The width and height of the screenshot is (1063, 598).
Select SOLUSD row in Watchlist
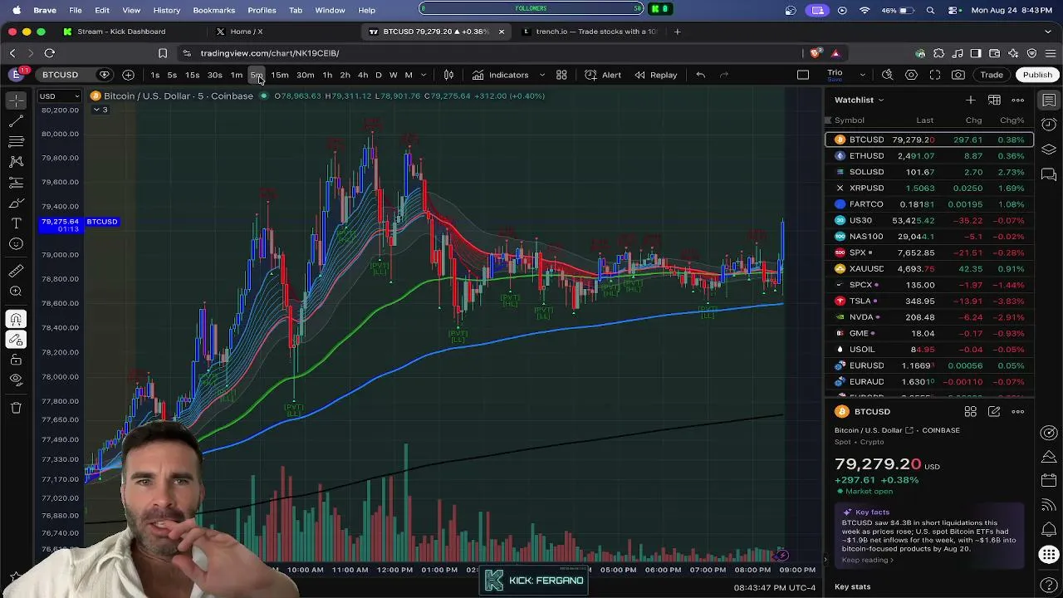tap(929, 172)
